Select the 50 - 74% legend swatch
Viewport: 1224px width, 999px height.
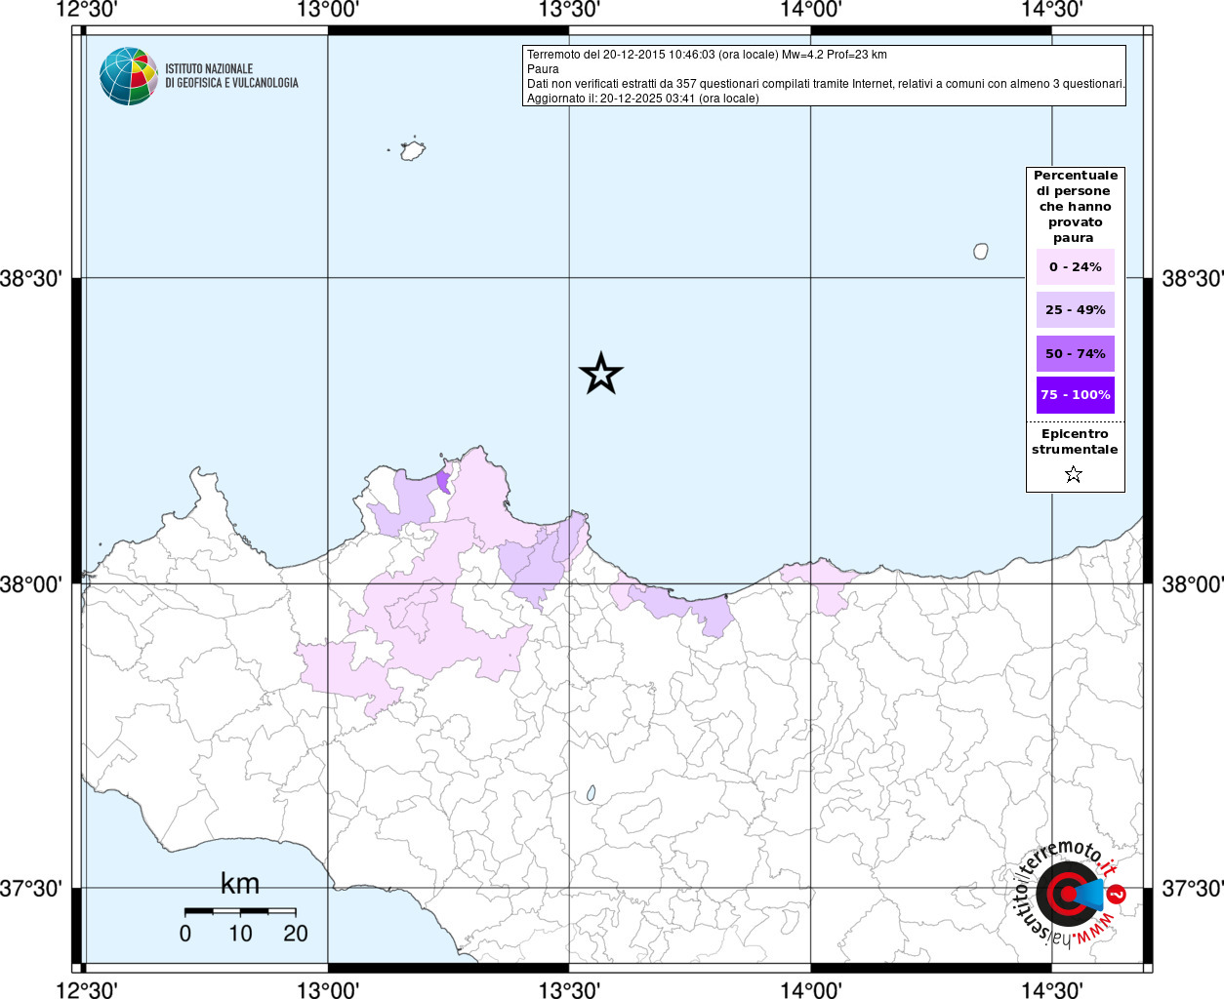(x=1075, y=354)
